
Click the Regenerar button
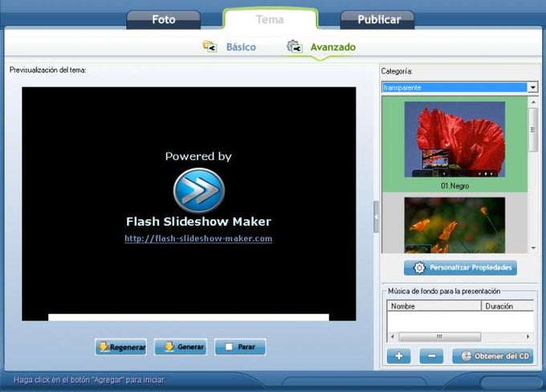120,347
